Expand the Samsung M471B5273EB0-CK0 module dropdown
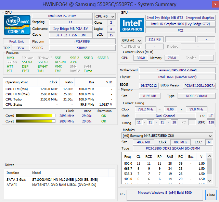Viewport: 219px width, 202px height. tap(167, 136)
